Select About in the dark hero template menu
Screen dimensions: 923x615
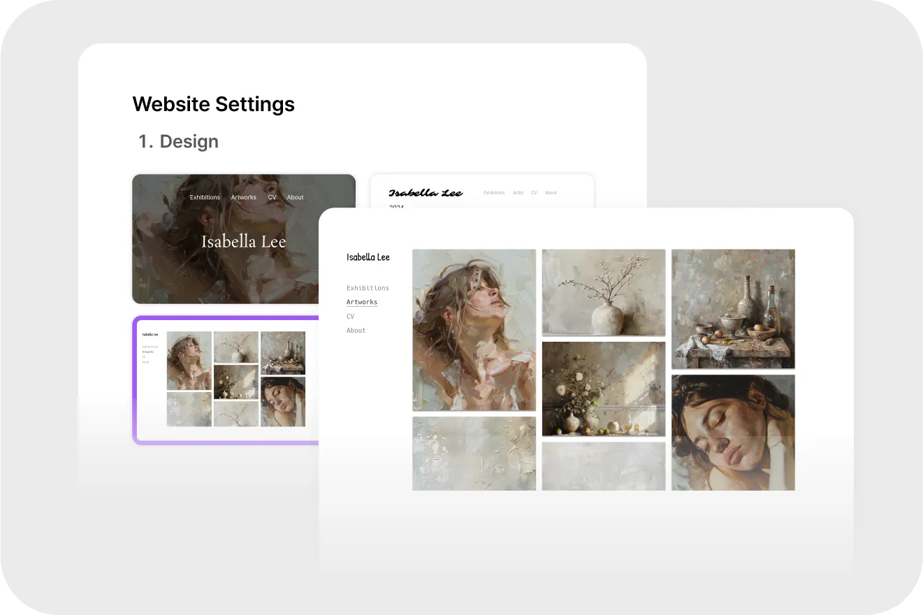[296, 198]
